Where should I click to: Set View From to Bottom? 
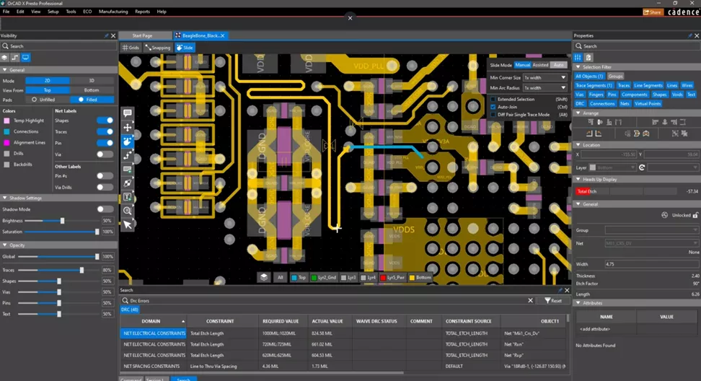coord(92,90)
